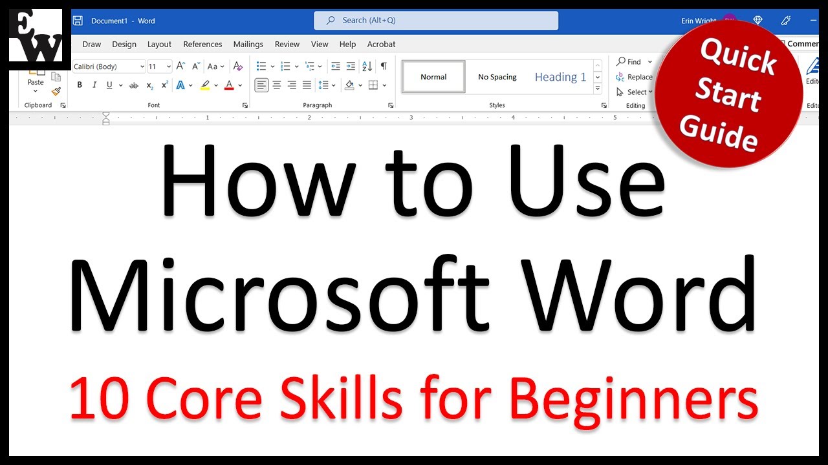
Task: Open the font size 11 dropdown
Action: click(x=168, y=67)
